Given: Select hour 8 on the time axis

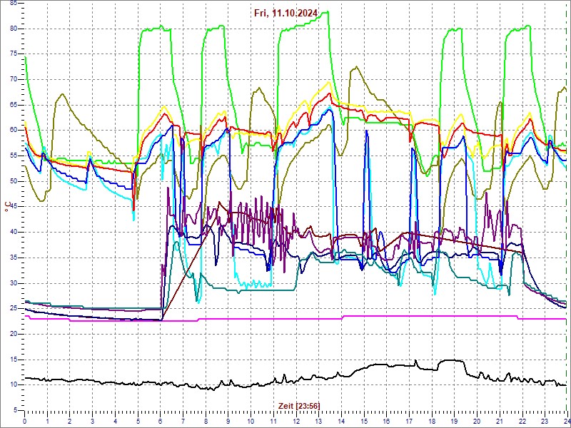Looking at the screenshot, I should click(206, 421).
